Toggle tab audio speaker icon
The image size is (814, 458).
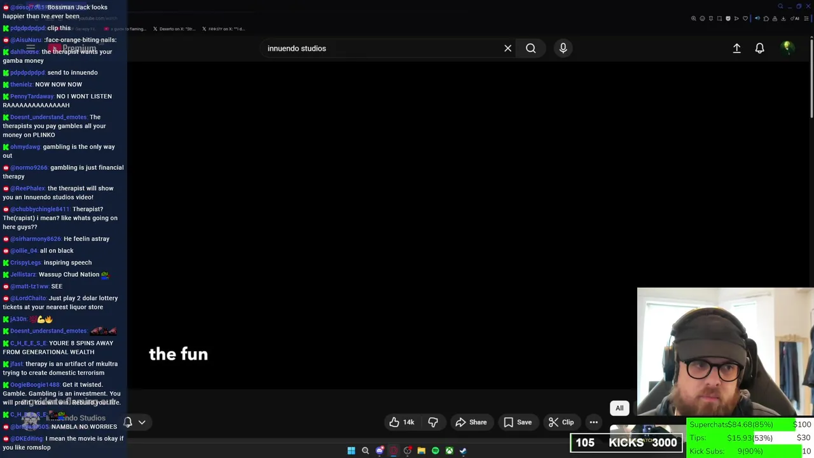coord(757,18)
